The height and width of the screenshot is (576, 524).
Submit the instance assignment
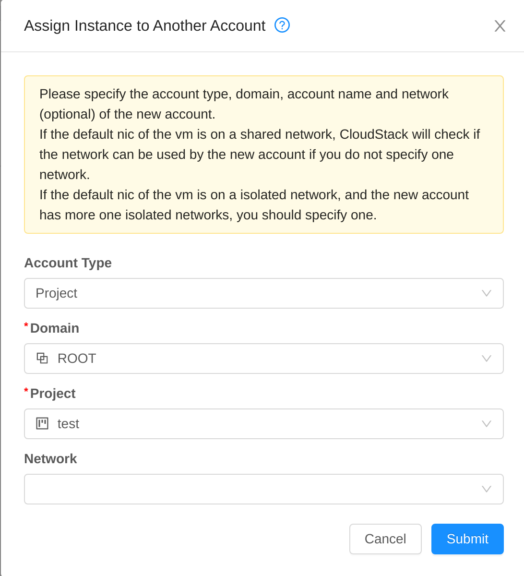pos(467,539)
